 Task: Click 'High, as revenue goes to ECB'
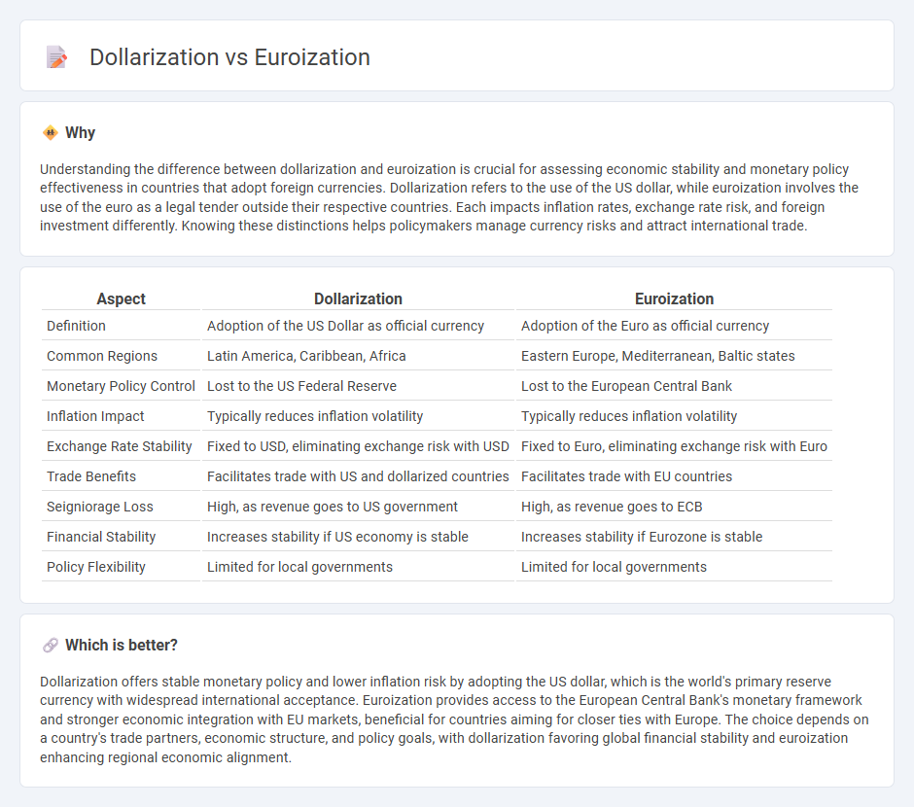click(612, 507)
